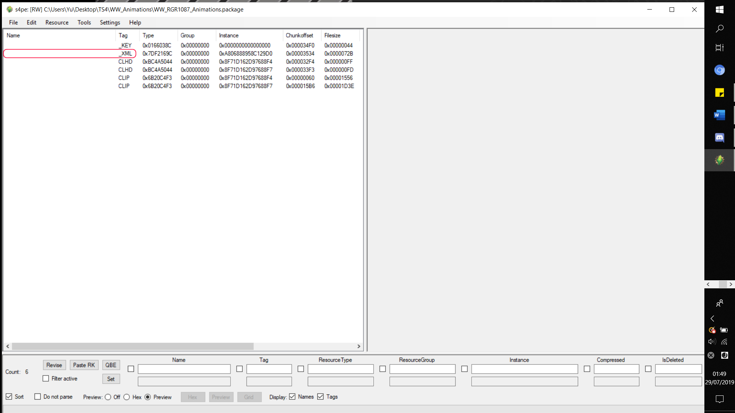Sort list by the Name column header
The height and width of the screenshot is (413, 735).
tap(59, 35)
